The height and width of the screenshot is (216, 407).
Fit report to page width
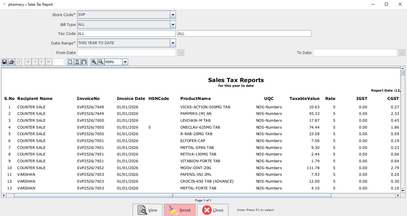click(x=84, y=62)
